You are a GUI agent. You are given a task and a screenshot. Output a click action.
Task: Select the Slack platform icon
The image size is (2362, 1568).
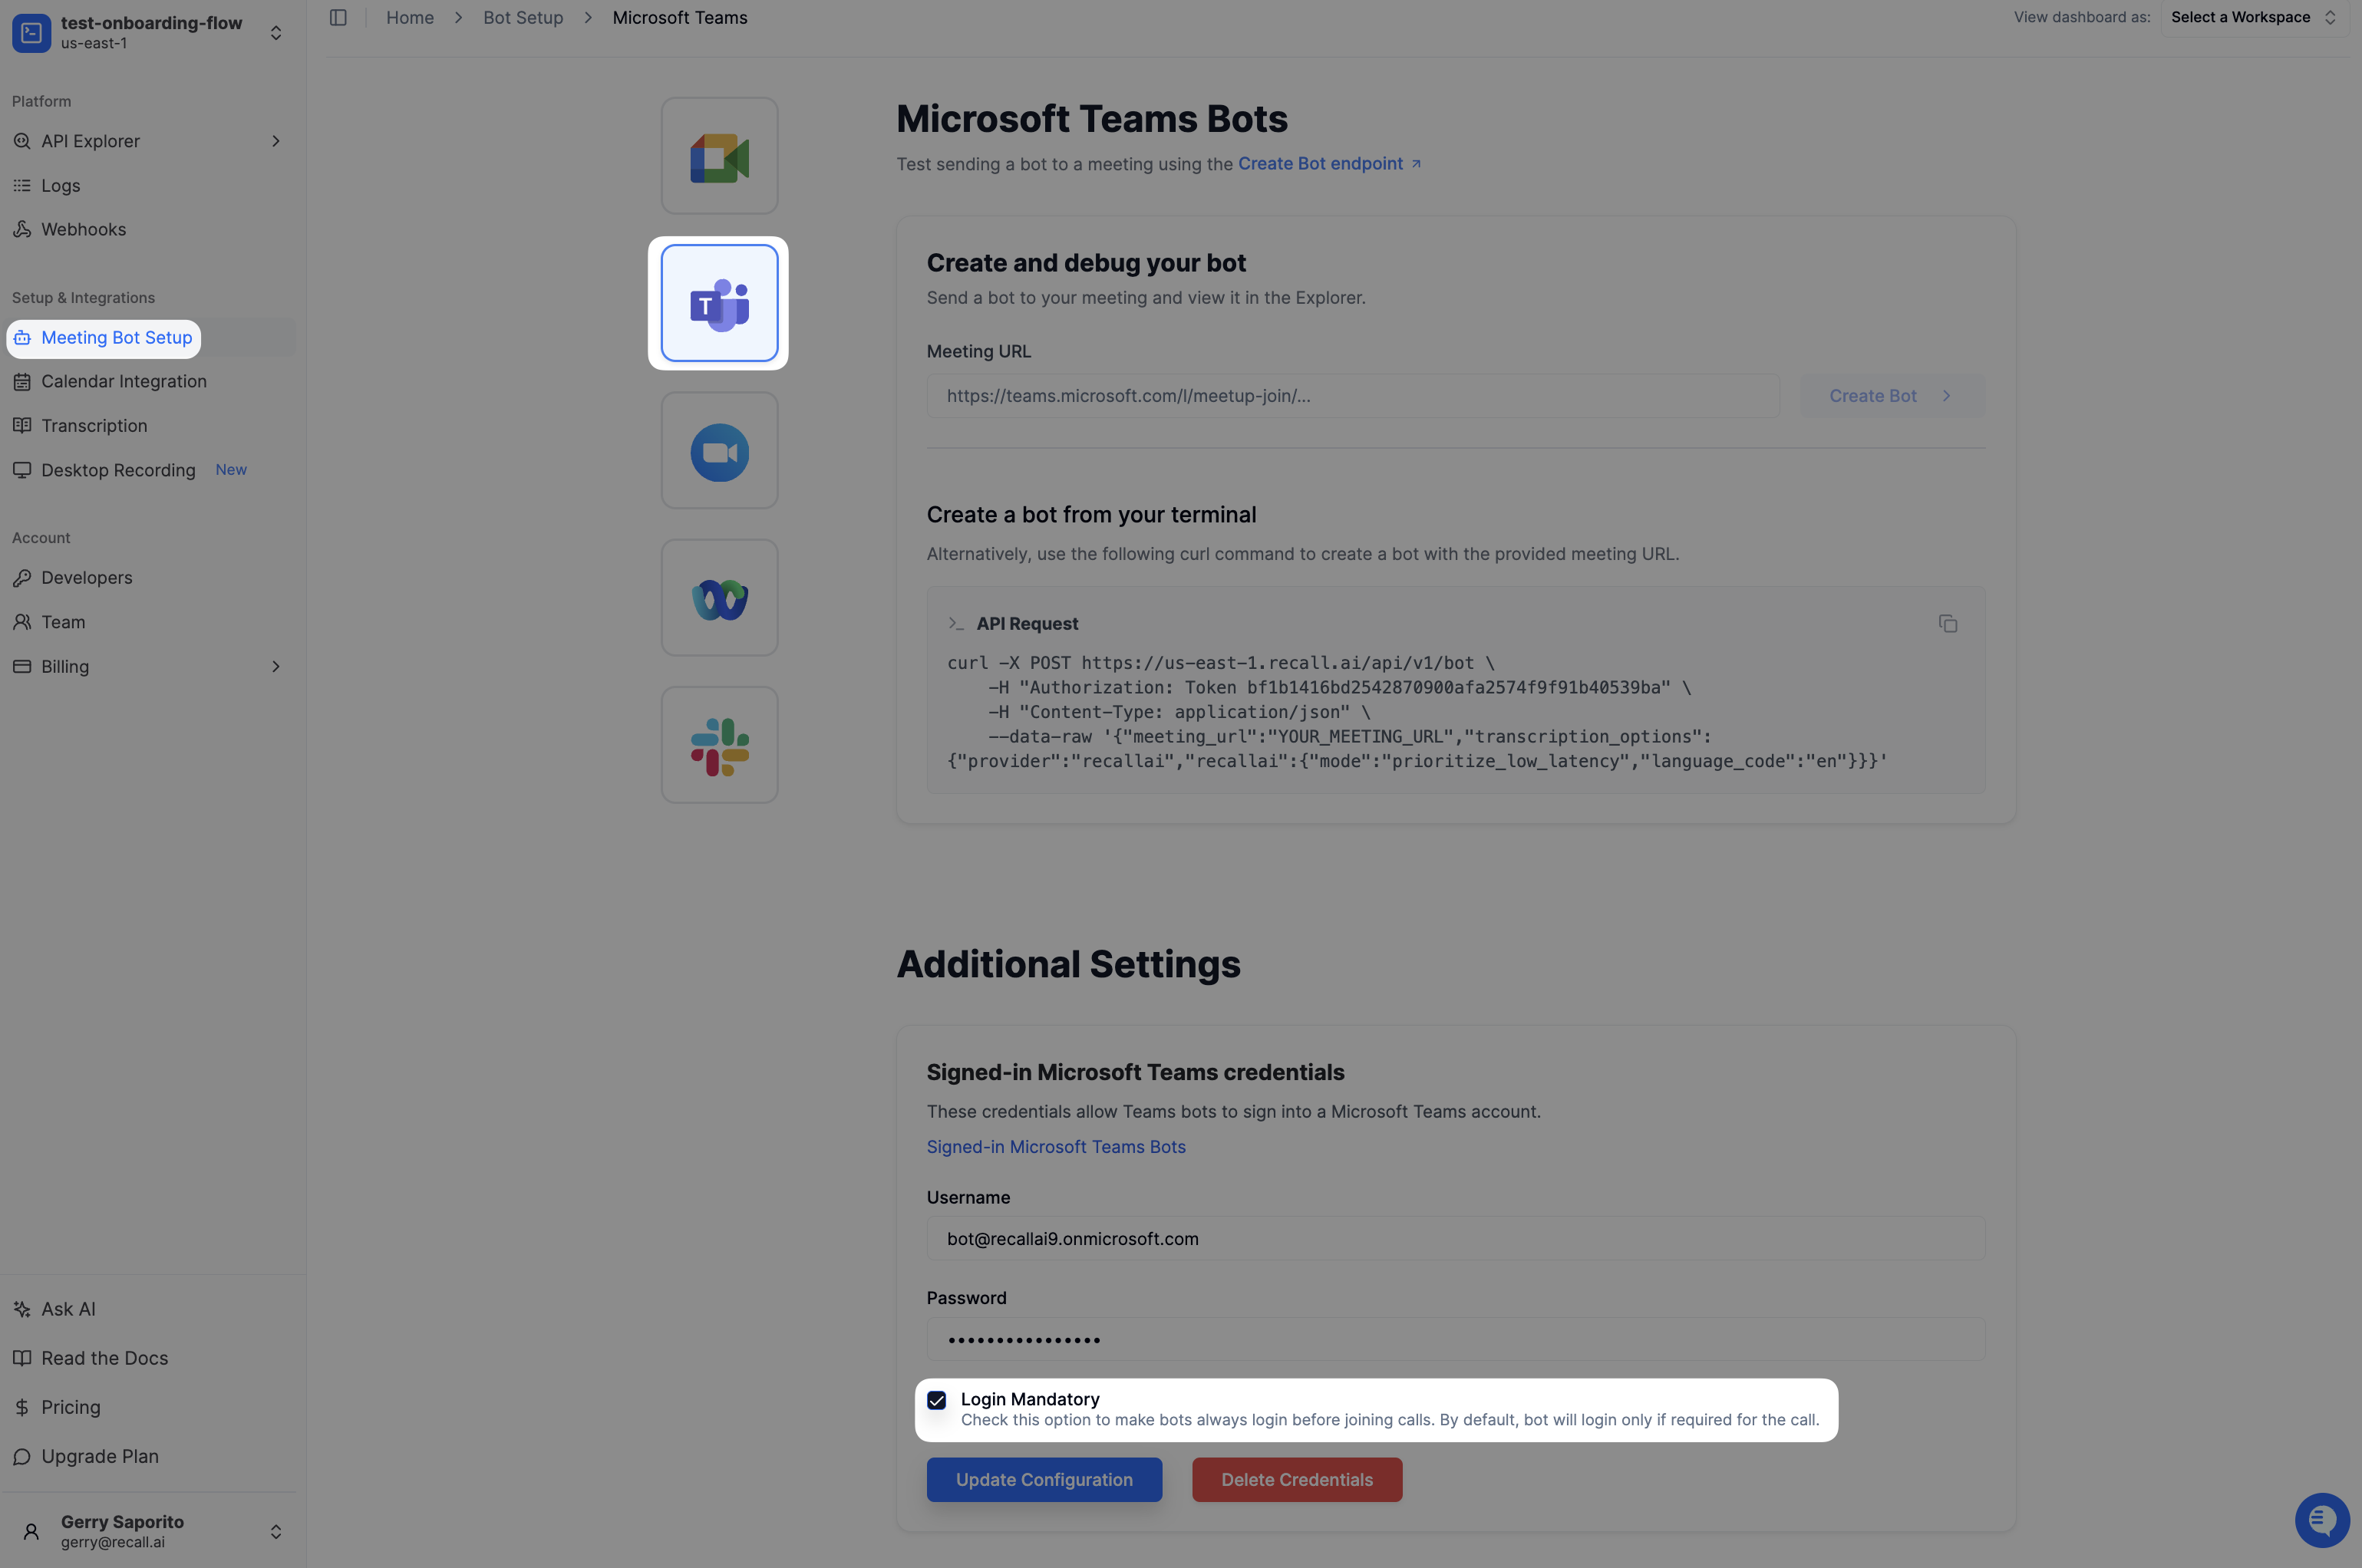pos(719,745)
